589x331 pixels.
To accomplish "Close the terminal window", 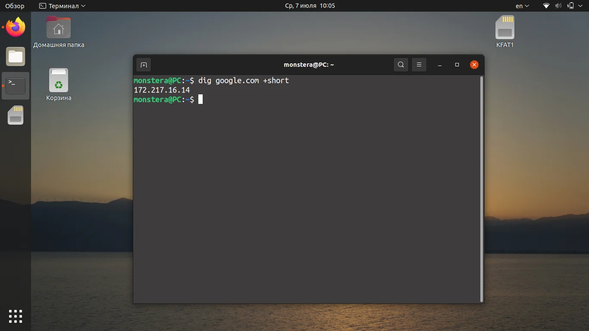I will [474, 65].
